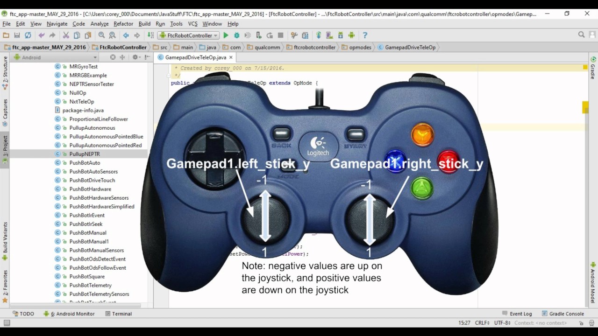Click the Make Project icon
This screenshot has height=336, width=598.
click(150, 35)
